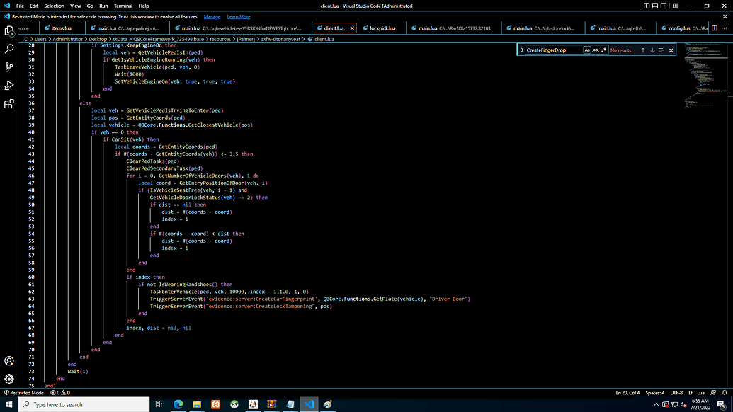Viewport: 733px width, 412px height.
Task: Click the Manage link in Restricted Mode banner
Action: coord(212,16)
